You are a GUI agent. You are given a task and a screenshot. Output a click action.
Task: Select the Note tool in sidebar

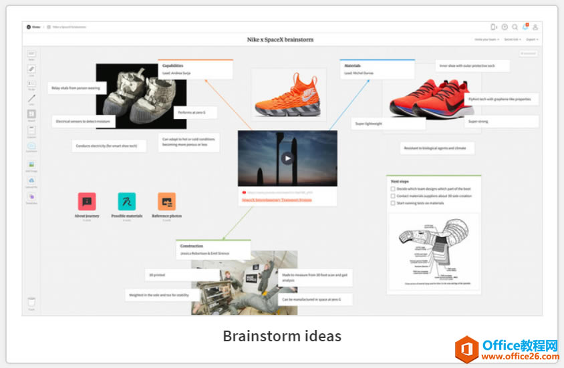point(31,55)
